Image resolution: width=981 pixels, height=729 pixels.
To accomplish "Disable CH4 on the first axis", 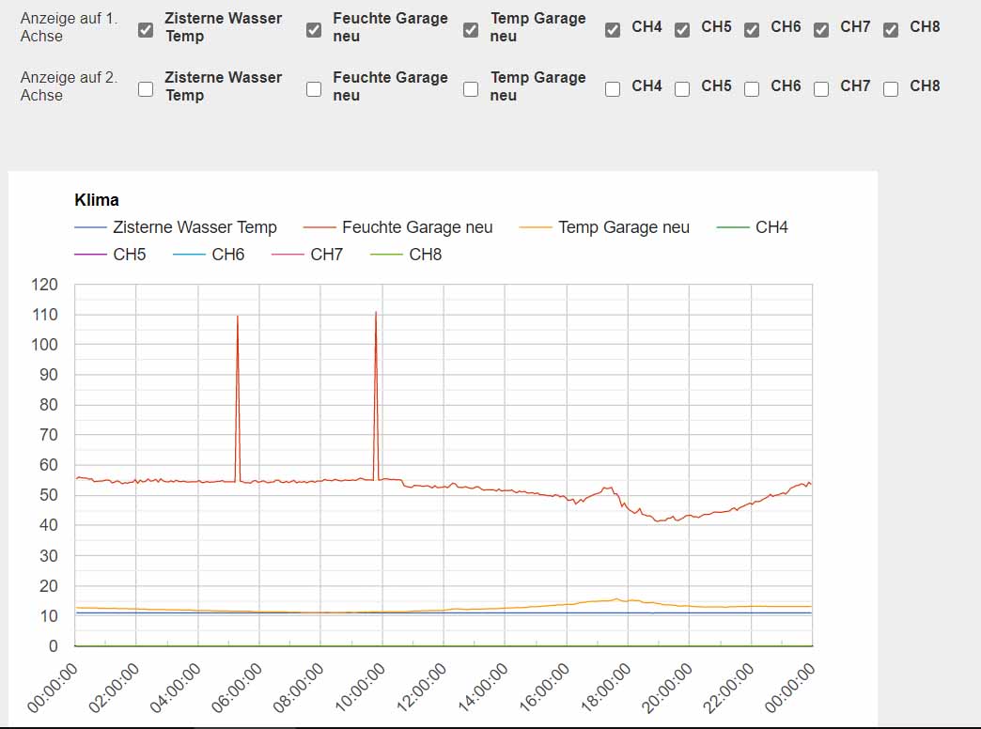I will [x=613, y=29].
